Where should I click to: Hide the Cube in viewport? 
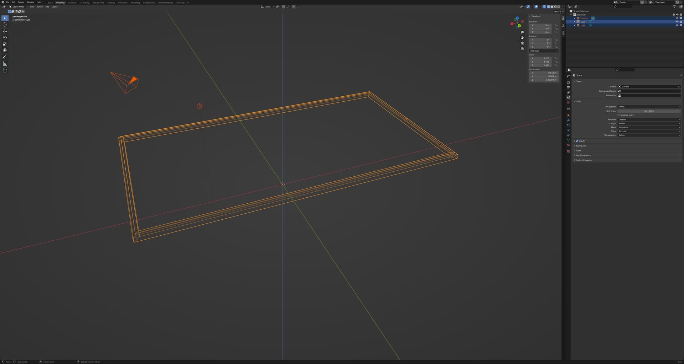coord(677,22)
